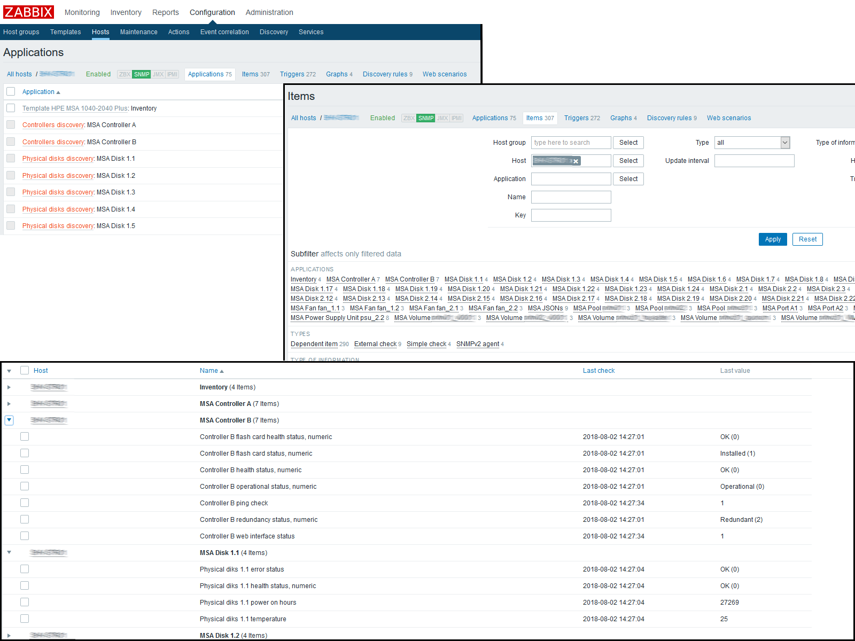Click the Reset button
The height and width of the screenshot is (641, 855).
click(807, 239)
